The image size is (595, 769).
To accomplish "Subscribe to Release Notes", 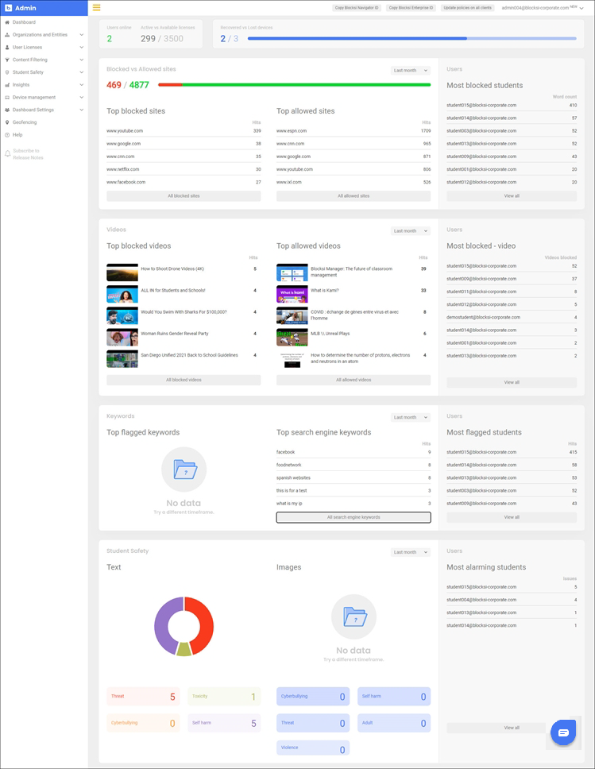I will (x=28, y=154).
